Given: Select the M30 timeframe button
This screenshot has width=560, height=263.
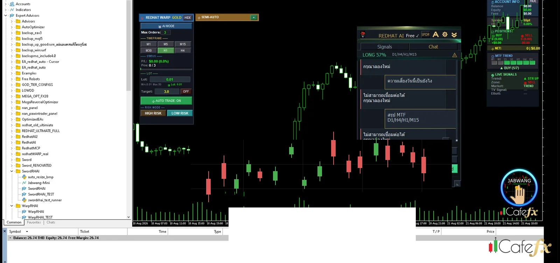Looking at the screenshot, I should (x=149, y=51).
